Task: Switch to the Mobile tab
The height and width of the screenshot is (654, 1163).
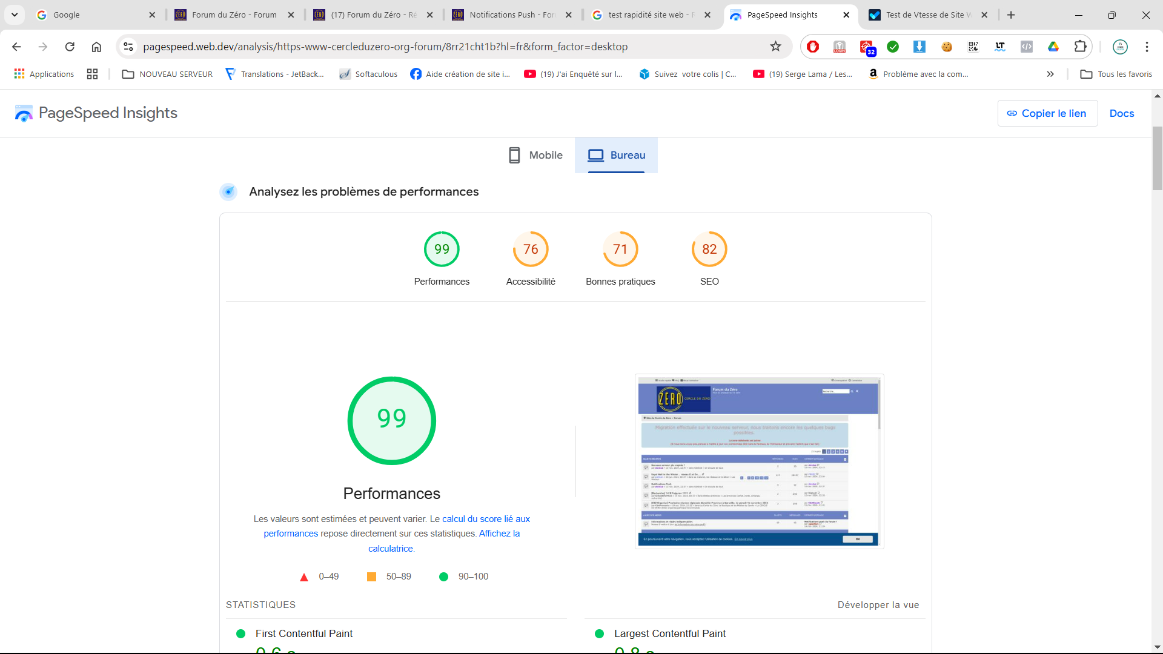Action: 535,155
